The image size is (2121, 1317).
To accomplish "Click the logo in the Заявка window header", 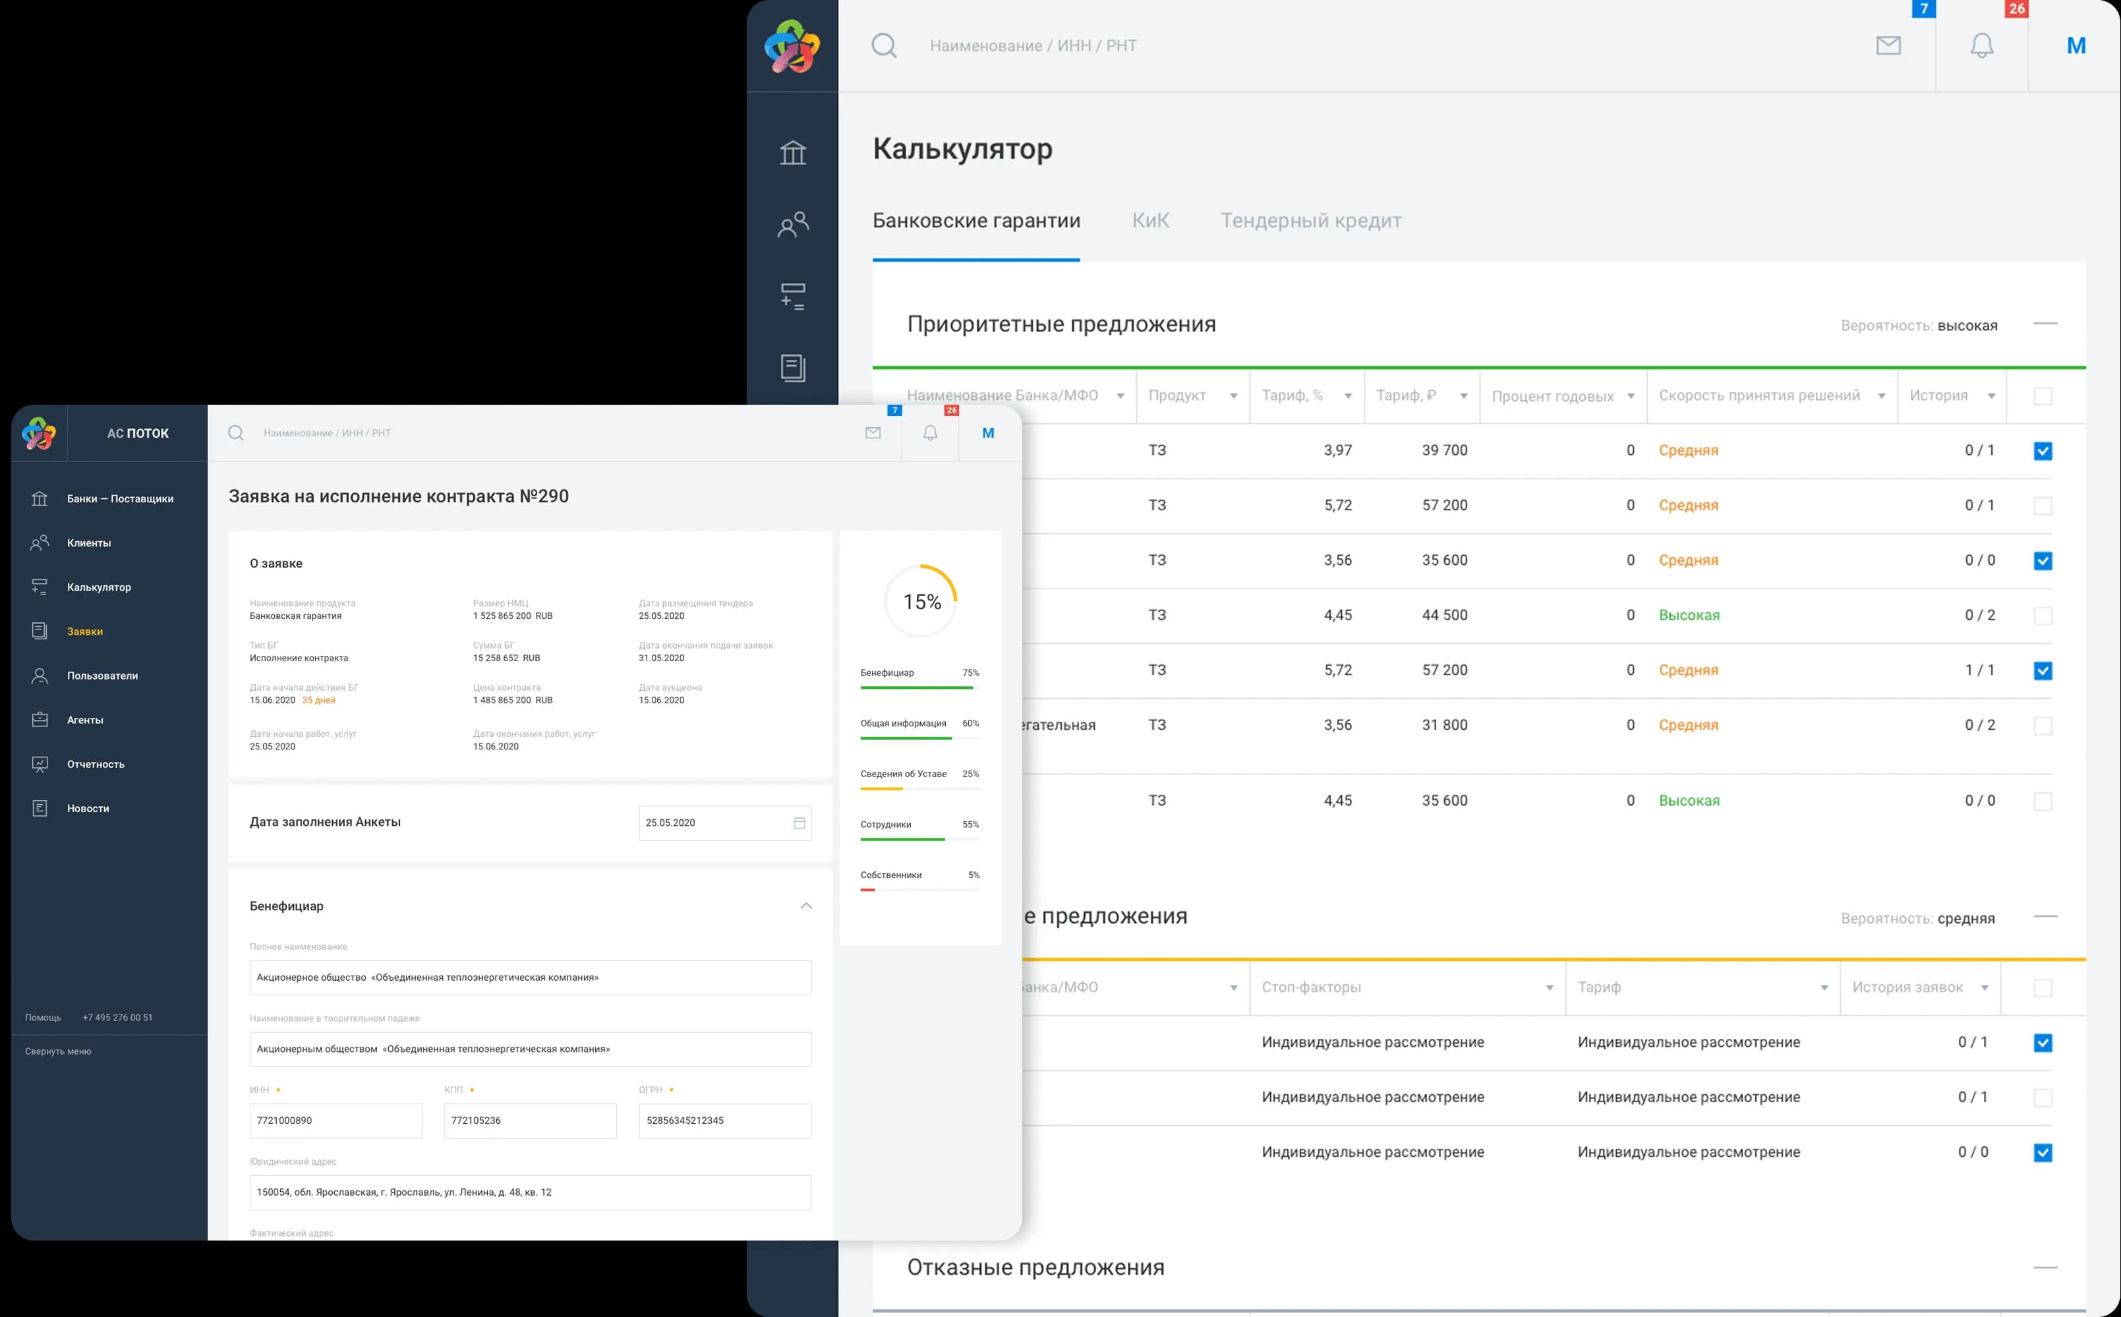I will click(39, 433).
